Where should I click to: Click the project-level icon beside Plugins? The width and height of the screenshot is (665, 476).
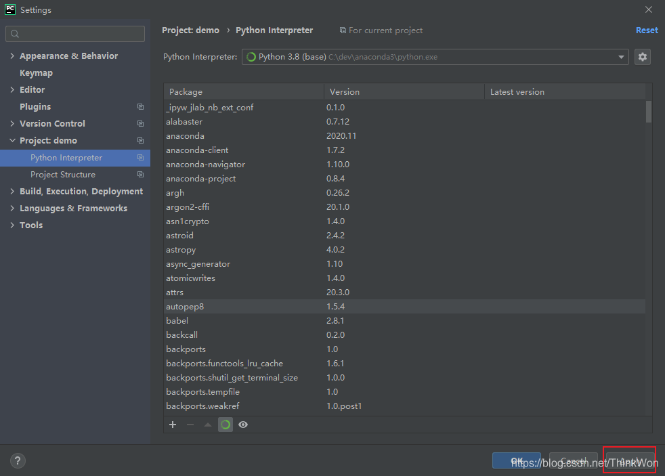[x=140, y=107]
